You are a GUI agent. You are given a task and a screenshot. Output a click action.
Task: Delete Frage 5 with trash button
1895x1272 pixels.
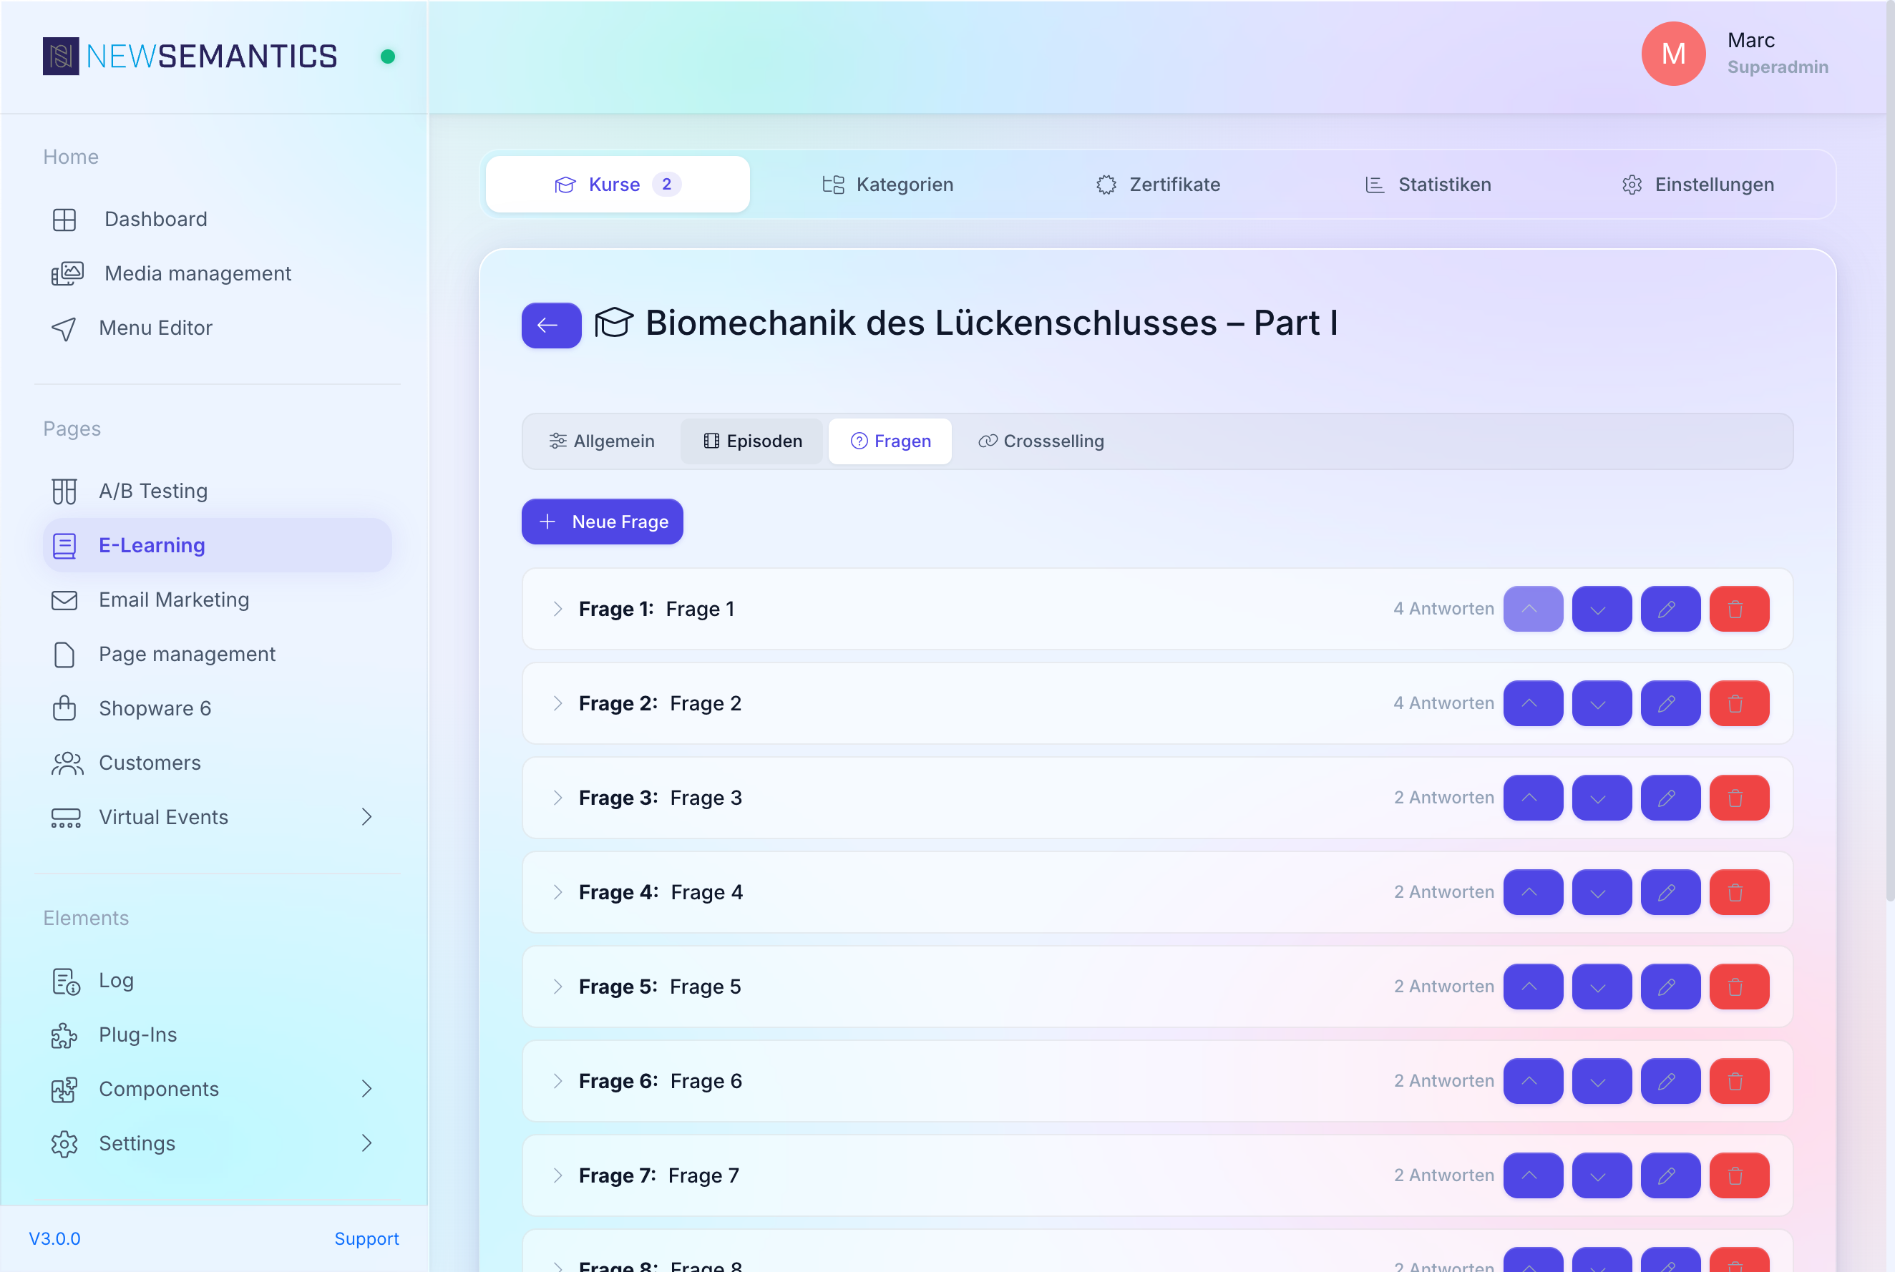(1738, 987)
